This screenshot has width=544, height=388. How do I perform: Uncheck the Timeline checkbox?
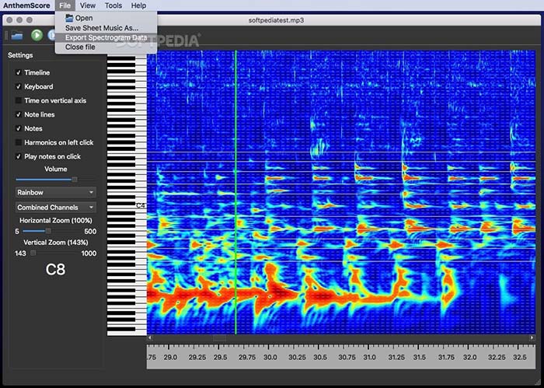pos(19,72)
